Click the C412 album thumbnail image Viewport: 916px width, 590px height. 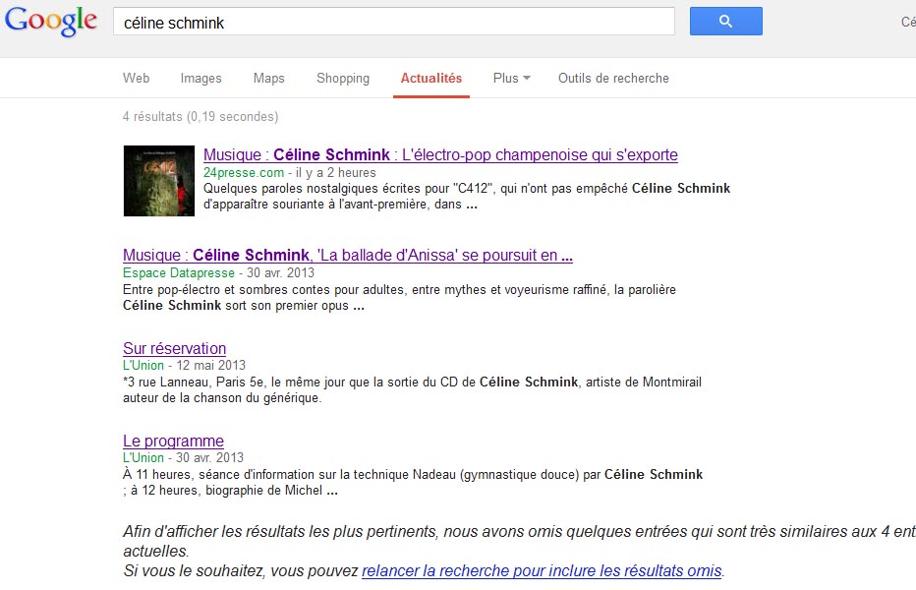click(158, 181)
